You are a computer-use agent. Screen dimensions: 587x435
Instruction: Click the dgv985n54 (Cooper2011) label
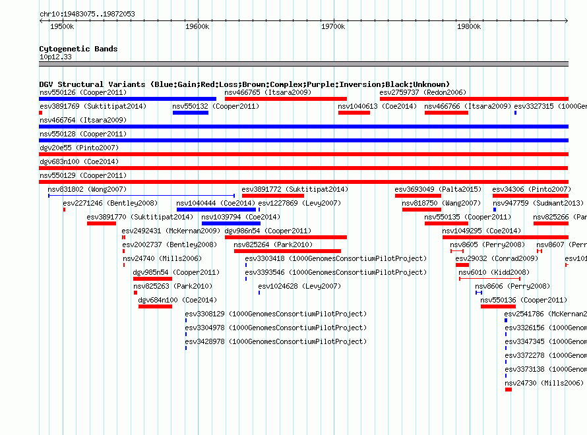176,272
